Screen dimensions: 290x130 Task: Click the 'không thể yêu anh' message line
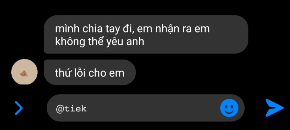99,42
